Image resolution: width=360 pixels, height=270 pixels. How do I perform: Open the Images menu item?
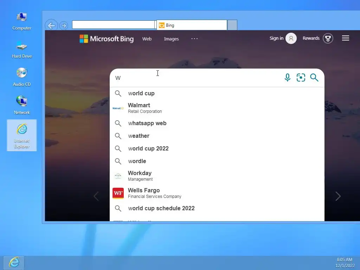tap(171, 39)
